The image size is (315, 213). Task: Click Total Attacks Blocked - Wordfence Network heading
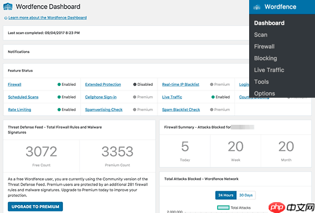tap(201, 179)
